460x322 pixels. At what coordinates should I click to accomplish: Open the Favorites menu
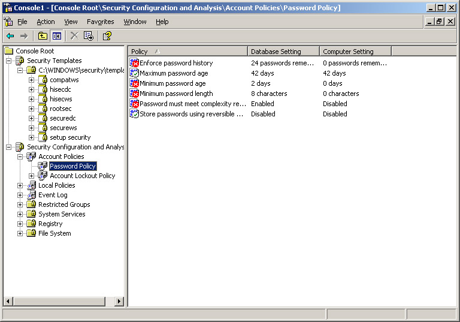pyautogui.click(x=100, y=22)
